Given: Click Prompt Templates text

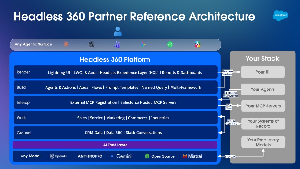Looking at the screenshot, I should (x=122, y=87).
